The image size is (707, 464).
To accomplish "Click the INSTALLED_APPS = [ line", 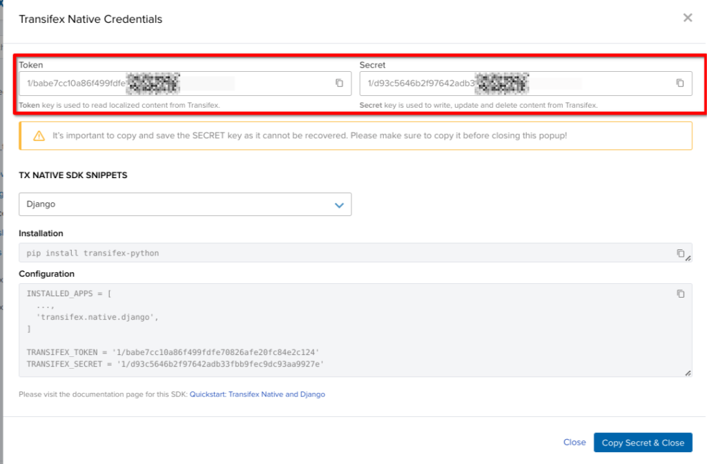I will [69, 293].
